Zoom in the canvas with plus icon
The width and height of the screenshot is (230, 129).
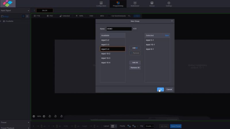coord(44,116)
